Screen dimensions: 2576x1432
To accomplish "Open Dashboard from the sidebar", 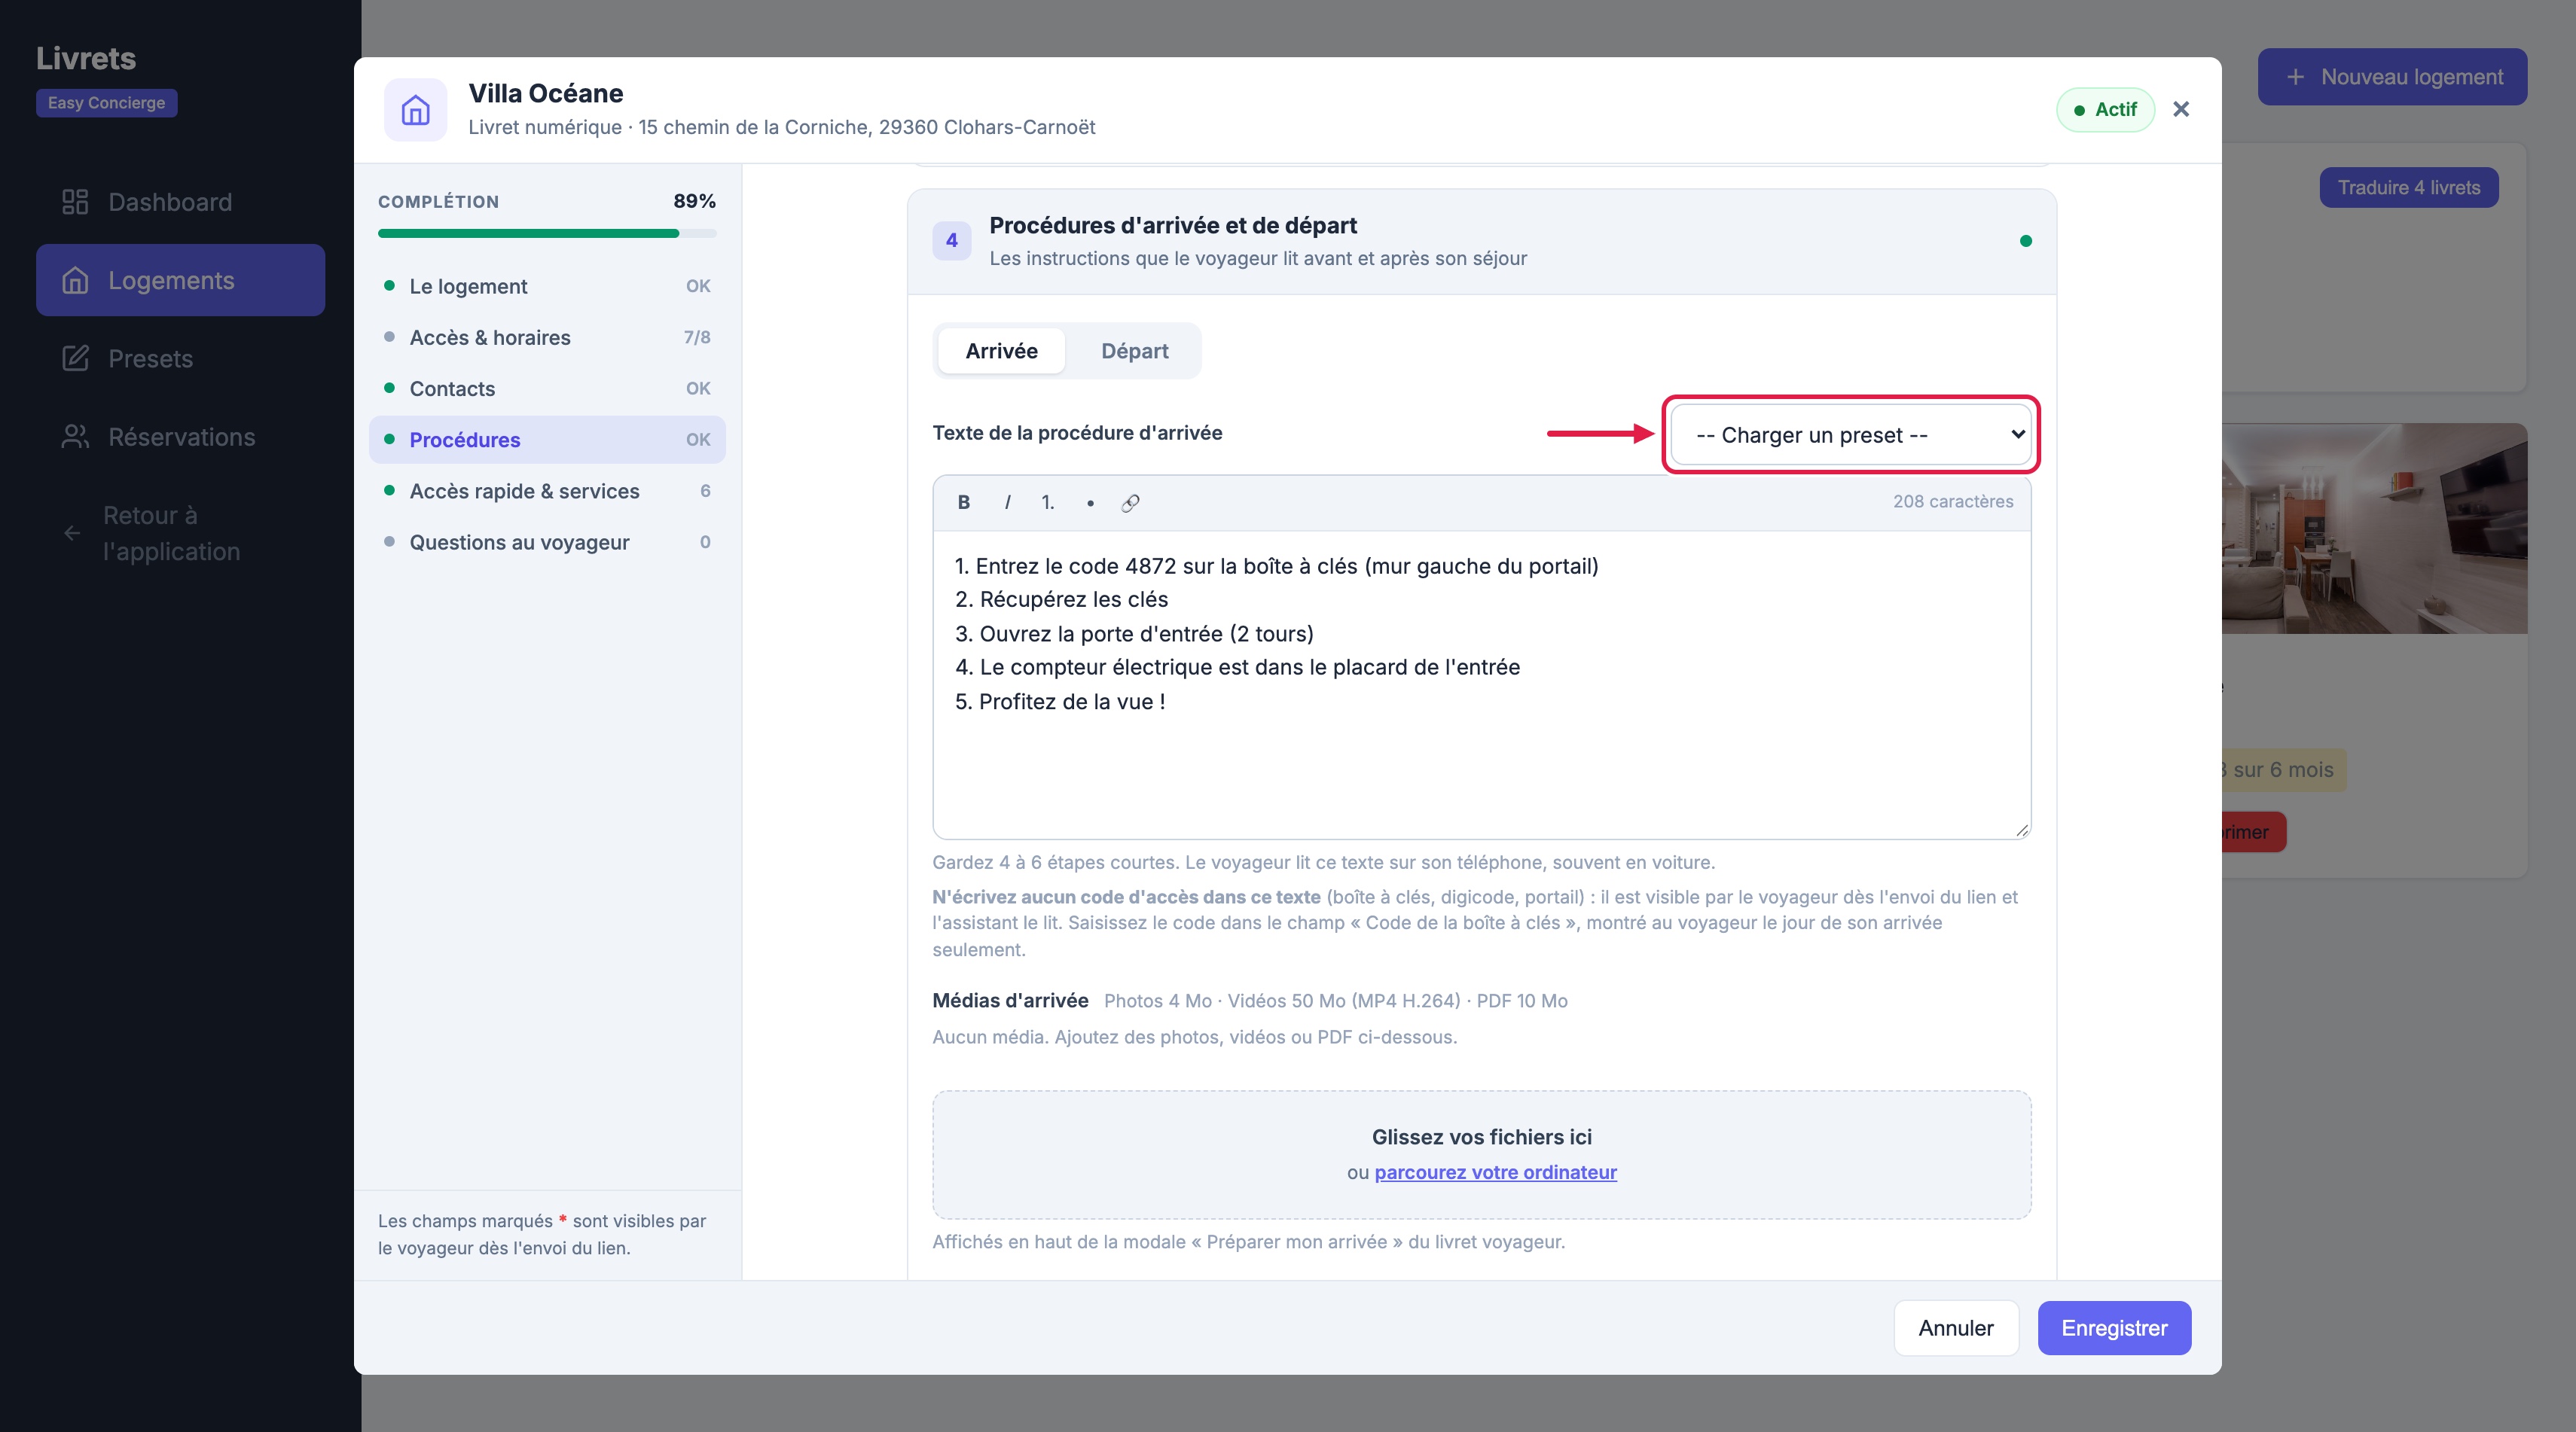I will pyautogui.click(x=180, y=202).
